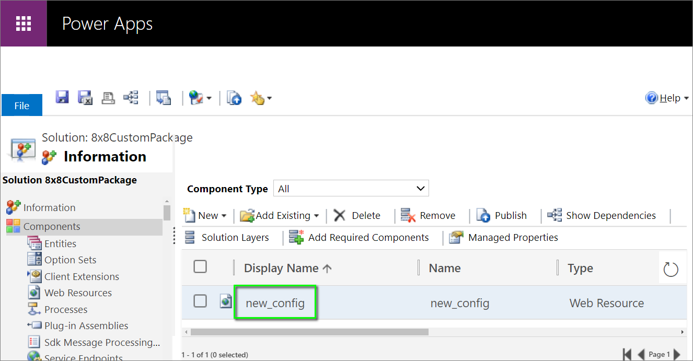
Task: Open the new_config display name entry
Action: (x=275, y=303)
